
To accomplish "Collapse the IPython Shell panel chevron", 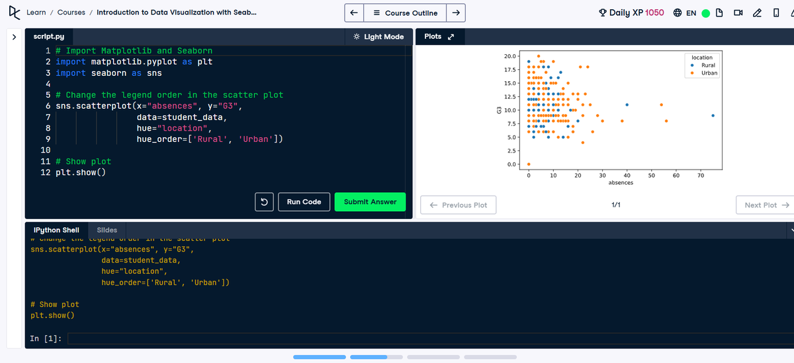I will 791,230.
